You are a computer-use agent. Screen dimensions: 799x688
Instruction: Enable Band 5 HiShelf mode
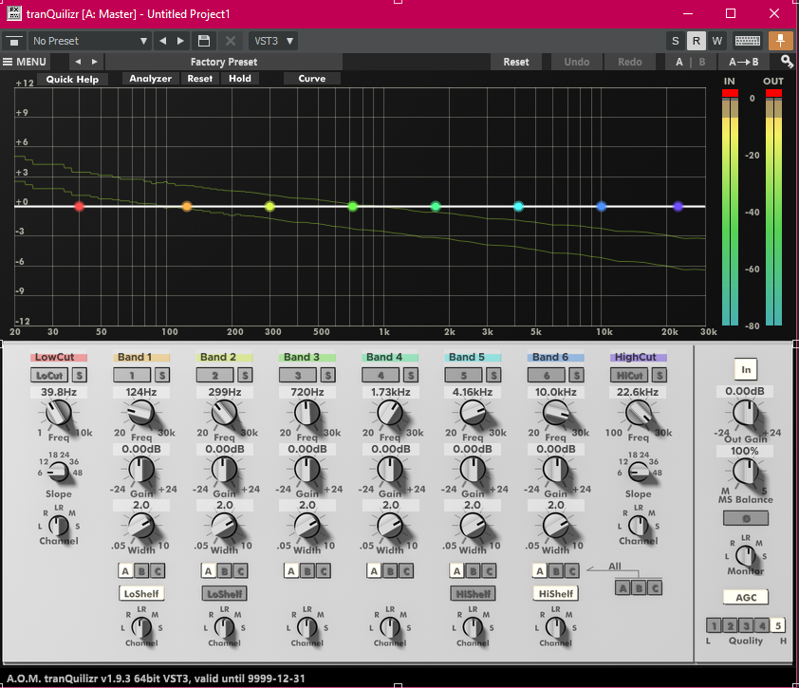click(473, 594)
